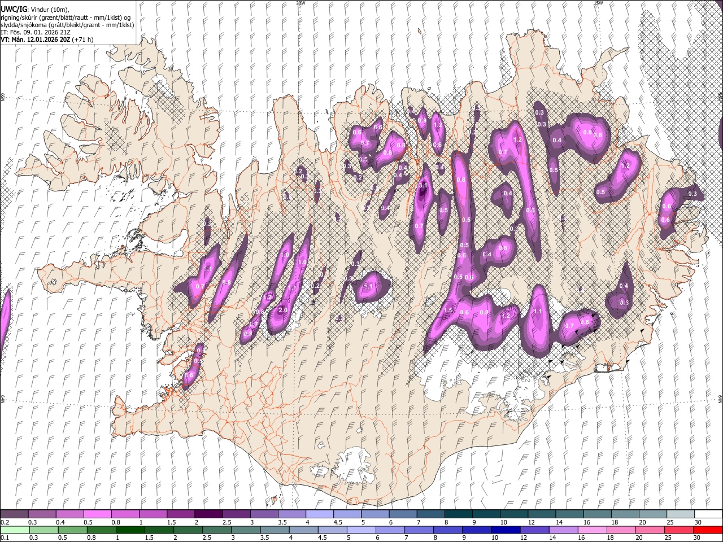Click the '15W' longitude label
723x542 pixels.
click(x=598, y=3)
